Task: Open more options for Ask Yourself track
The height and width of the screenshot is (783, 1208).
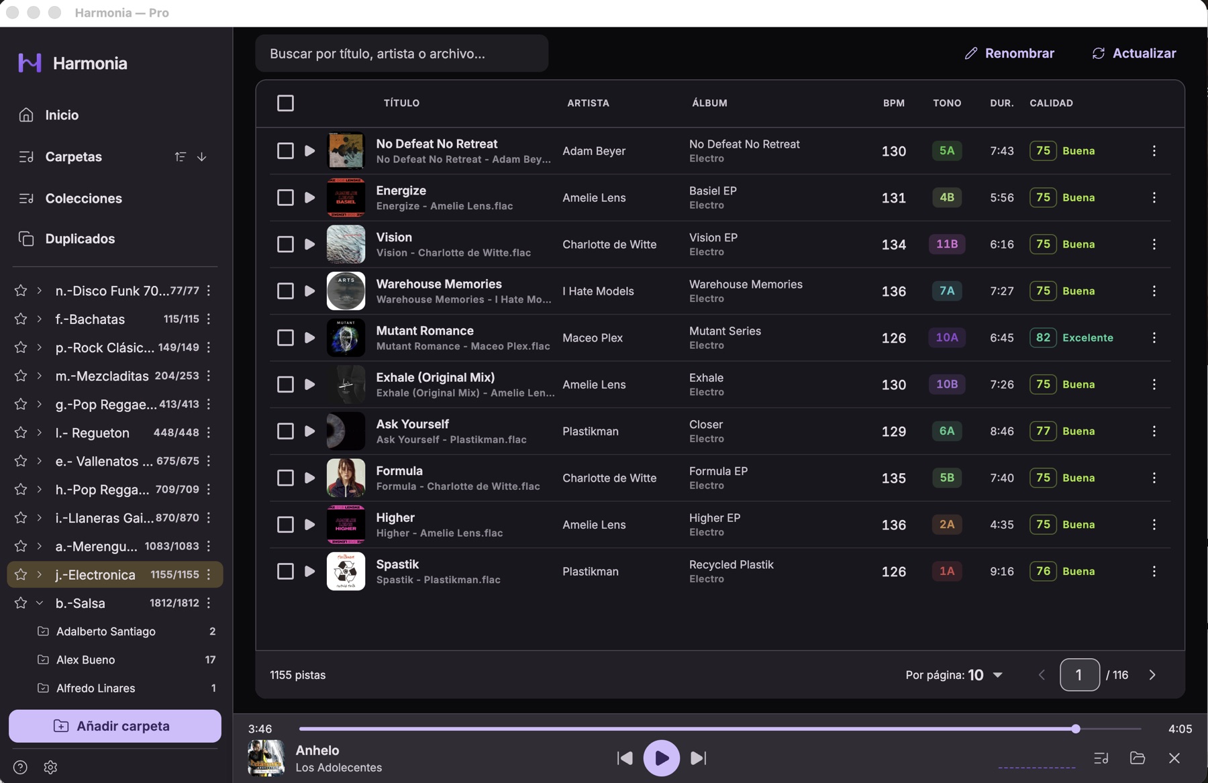Action: click(1154, 431)
